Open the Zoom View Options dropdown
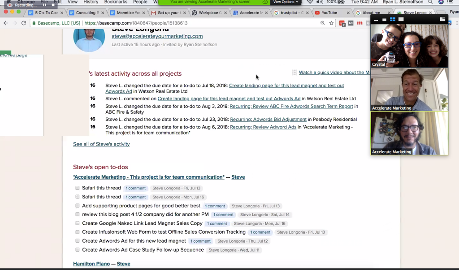This screenshot has height=270, width=459. 286,2
